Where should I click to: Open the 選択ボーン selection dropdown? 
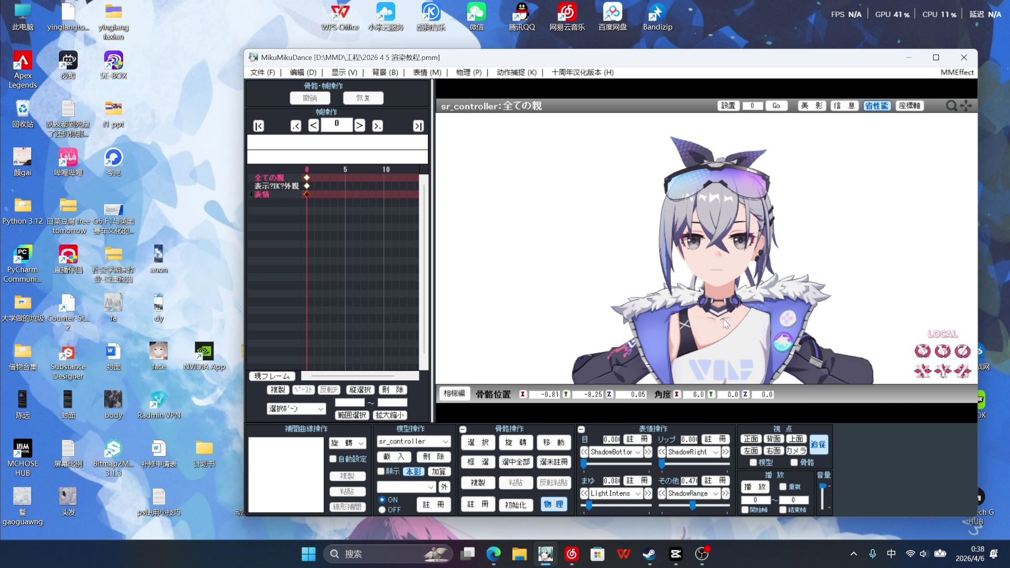click(296, 409)
